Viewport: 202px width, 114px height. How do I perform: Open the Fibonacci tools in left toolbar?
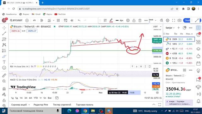[4, 39]
